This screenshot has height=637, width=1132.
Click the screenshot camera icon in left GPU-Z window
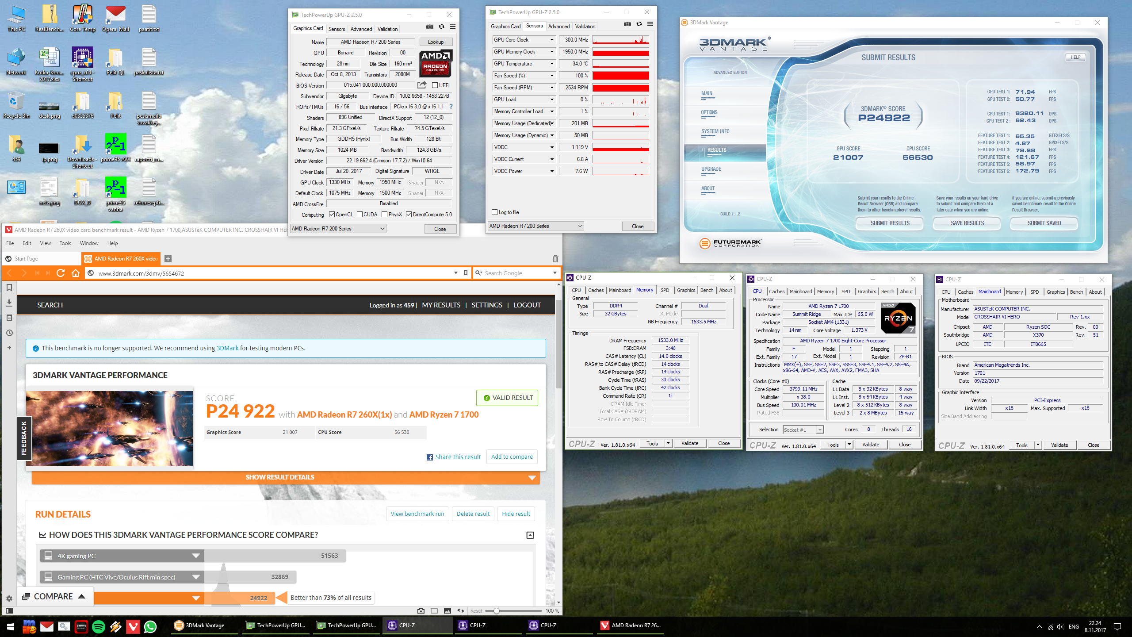[429, 27]
